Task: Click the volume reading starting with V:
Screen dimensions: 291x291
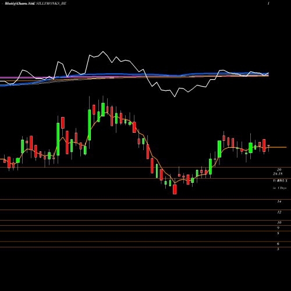Action: click(x=280, y=180)
